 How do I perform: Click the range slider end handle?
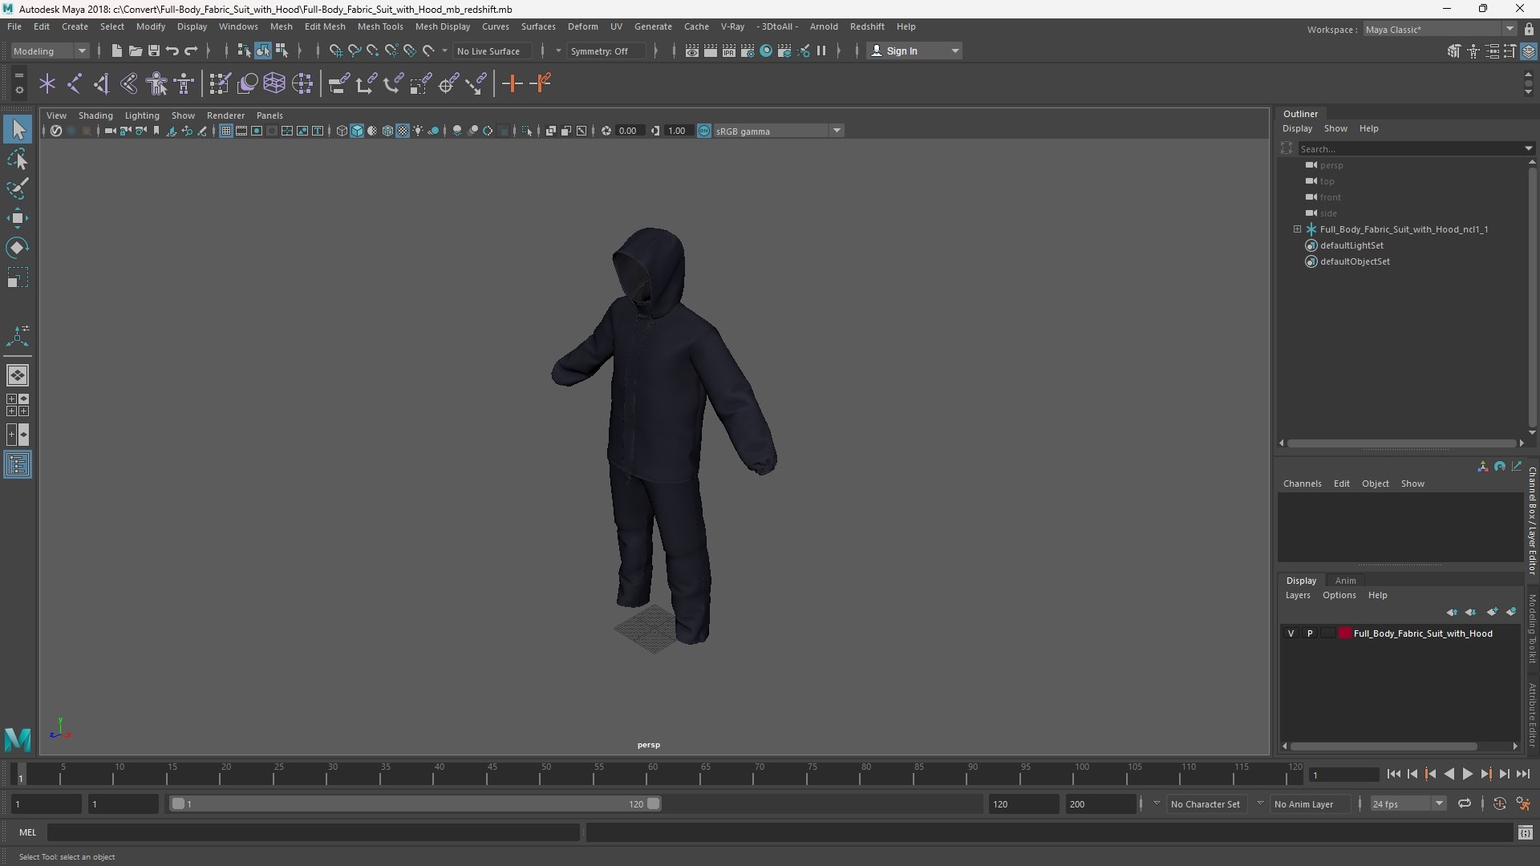coord(654,803)
